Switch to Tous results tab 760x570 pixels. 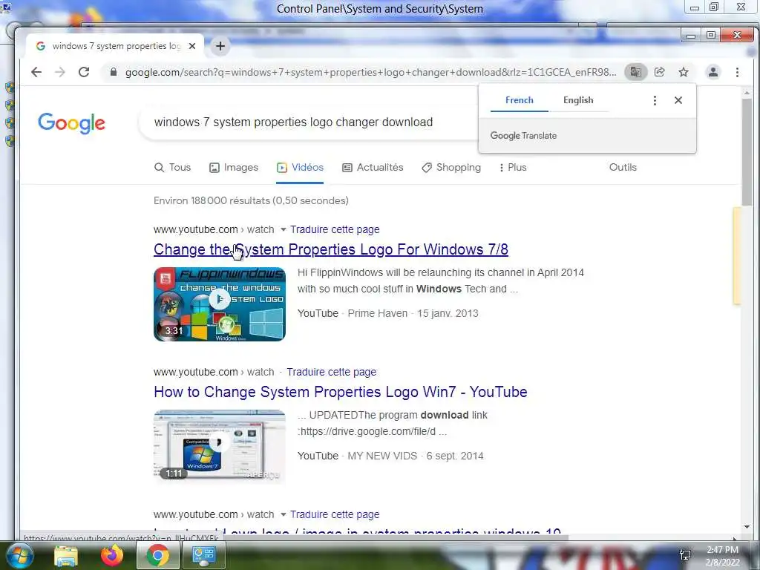click(x=172, y=167)
